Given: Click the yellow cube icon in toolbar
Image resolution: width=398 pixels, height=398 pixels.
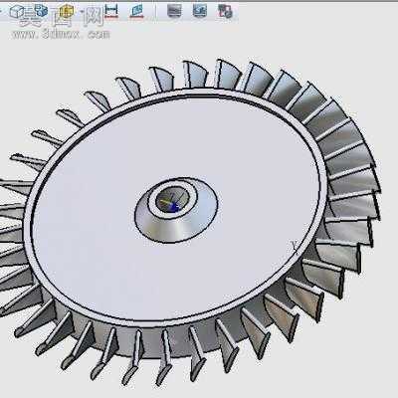Looking at the screenshot, I should pos(66,12).
